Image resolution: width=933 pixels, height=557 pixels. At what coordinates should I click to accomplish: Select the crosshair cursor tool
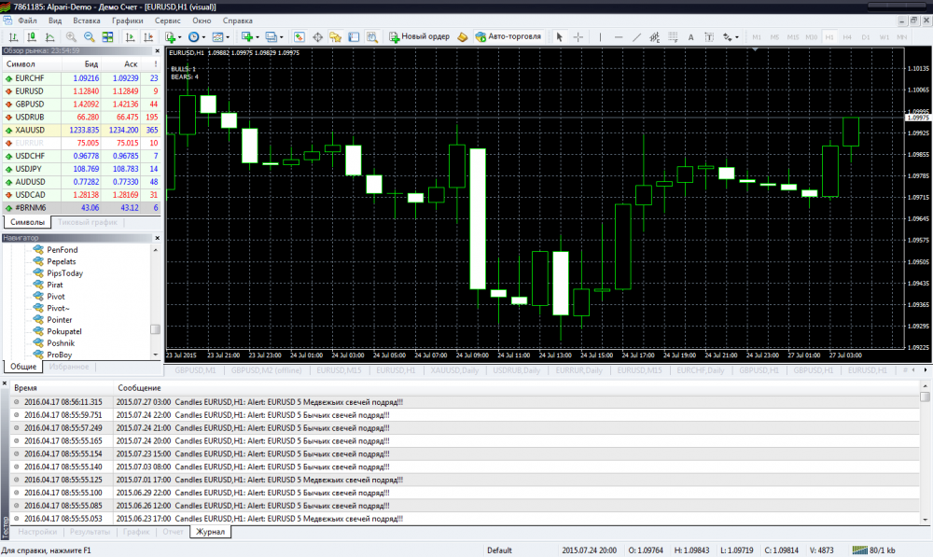pyautogui.click(x=578, y=36)
